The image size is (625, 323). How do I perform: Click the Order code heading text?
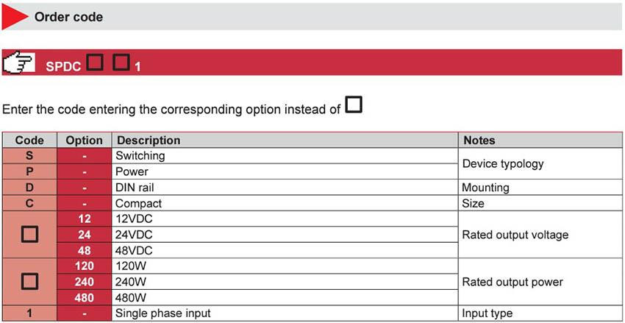(x=68, y=17)
